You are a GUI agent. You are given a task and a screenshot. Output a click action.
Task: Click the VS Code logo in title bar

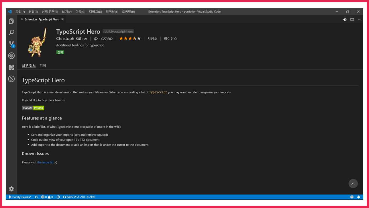pos(9,12)
